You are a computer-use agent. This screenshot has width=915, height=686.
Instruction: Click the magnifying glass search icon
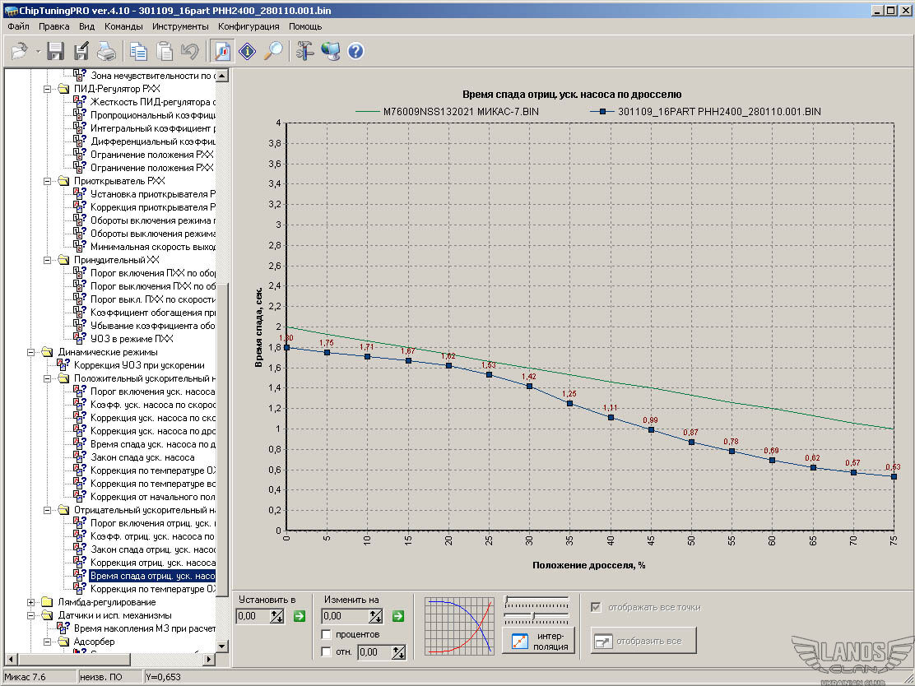273,52
